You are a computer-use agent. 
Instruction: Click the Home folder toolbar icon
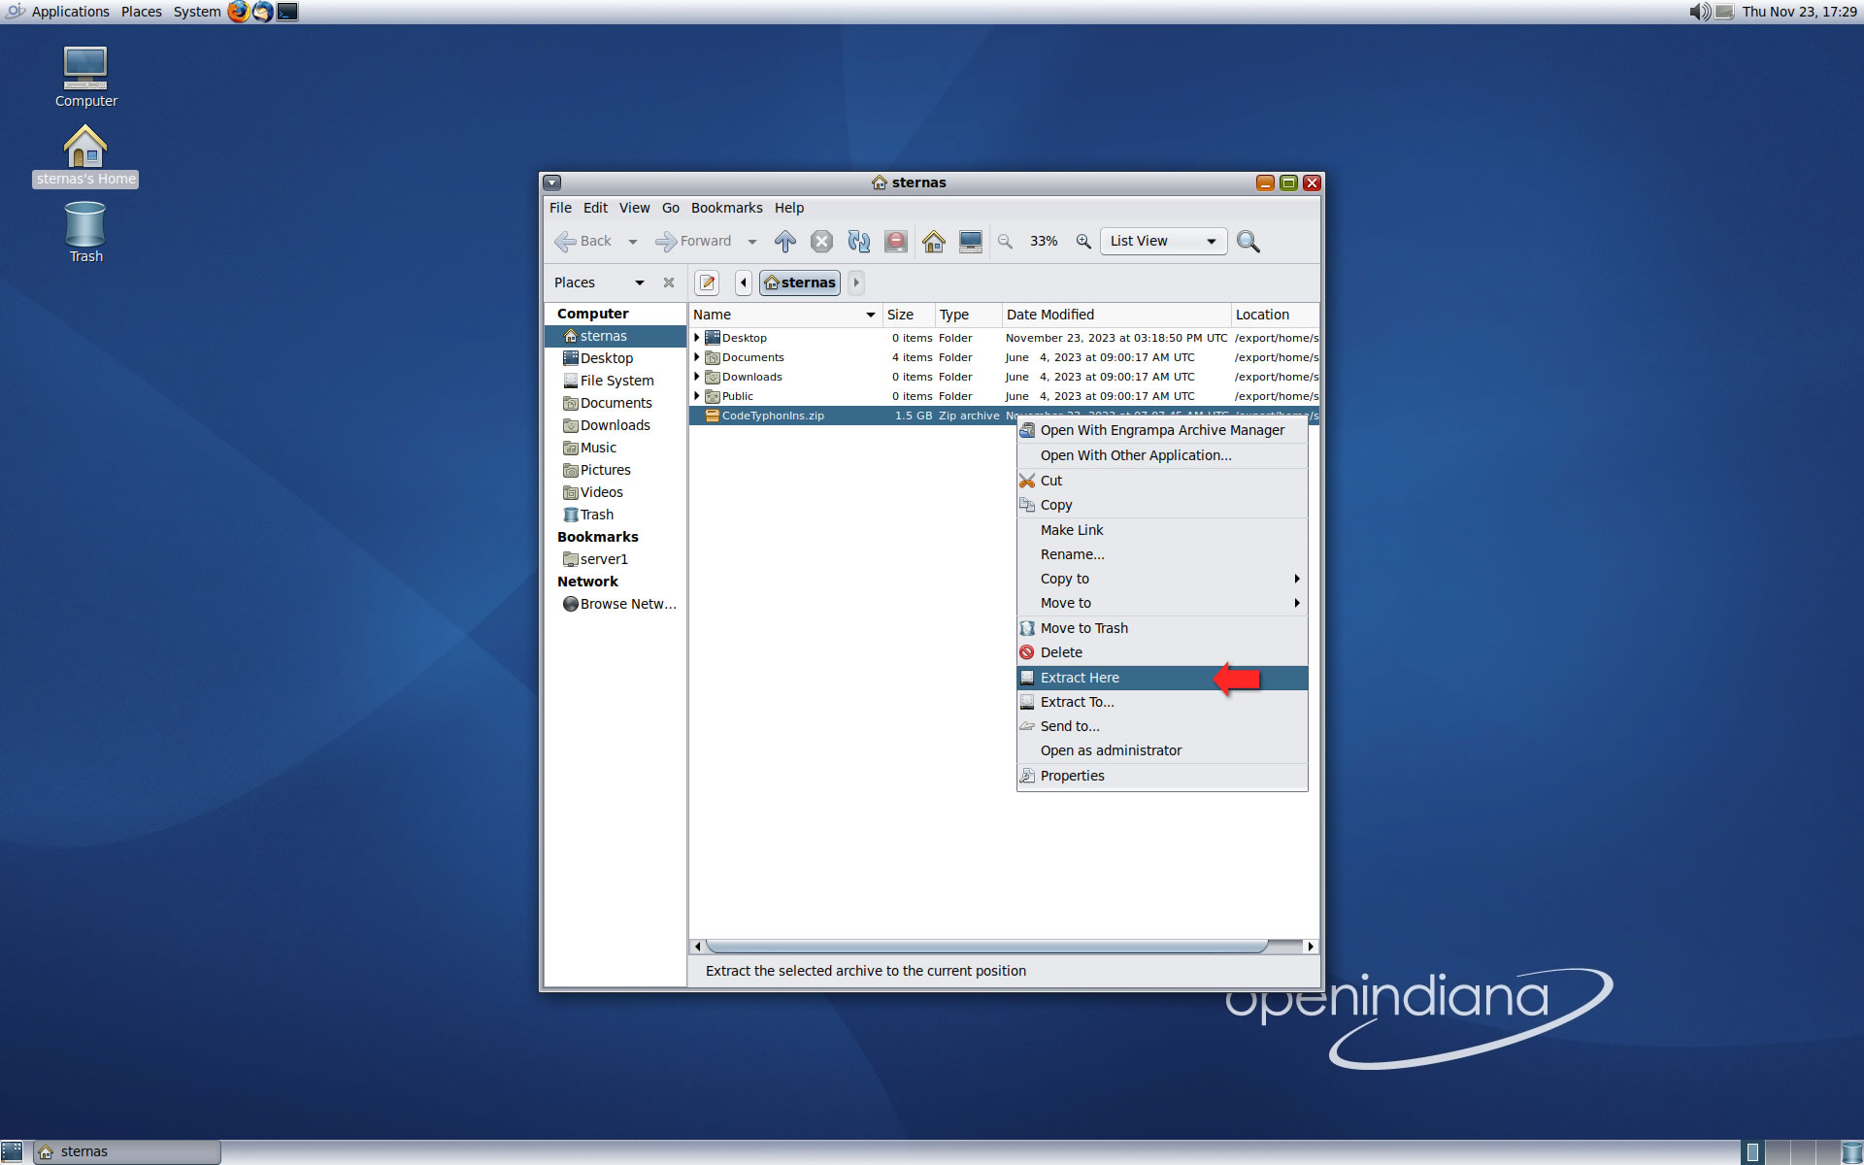933,241
